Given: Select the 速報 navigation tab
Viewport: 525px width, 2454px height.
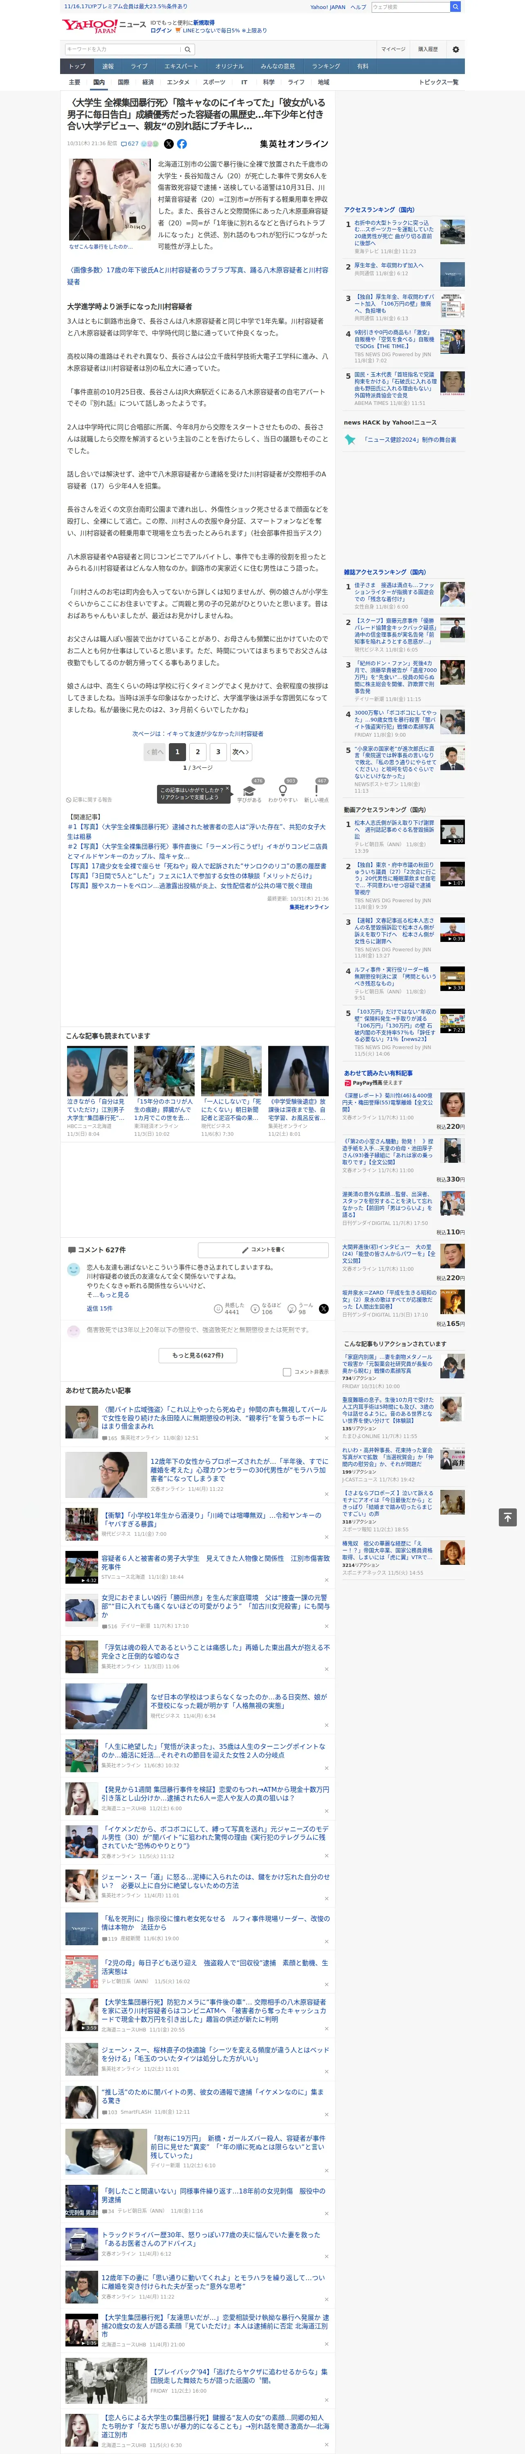Looking at the screenshot, I should (x=108, y=67).
